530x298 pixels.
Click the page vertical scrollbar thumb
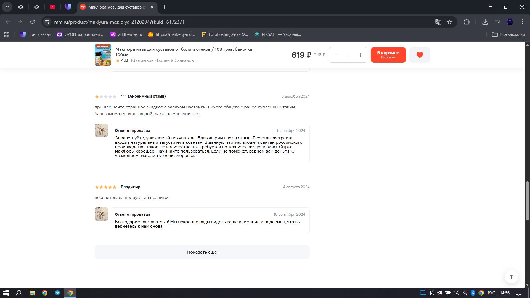pyautogui.click(x=527, y=201)
